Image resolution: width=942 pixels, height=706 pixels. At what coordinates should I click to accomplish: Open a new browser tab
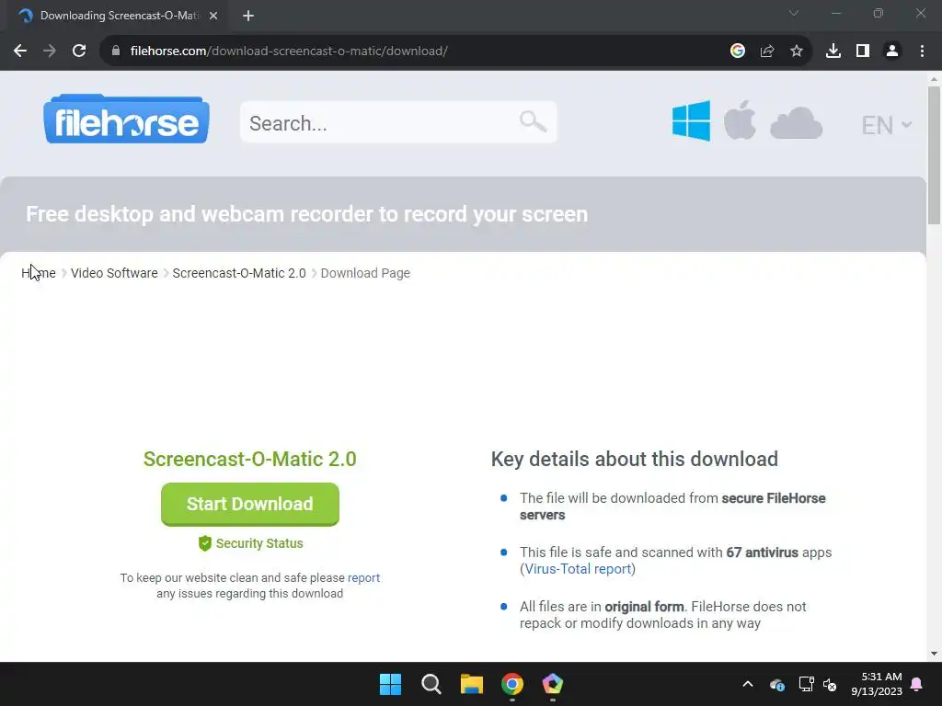pyautogui.click(x=248, y=16)
